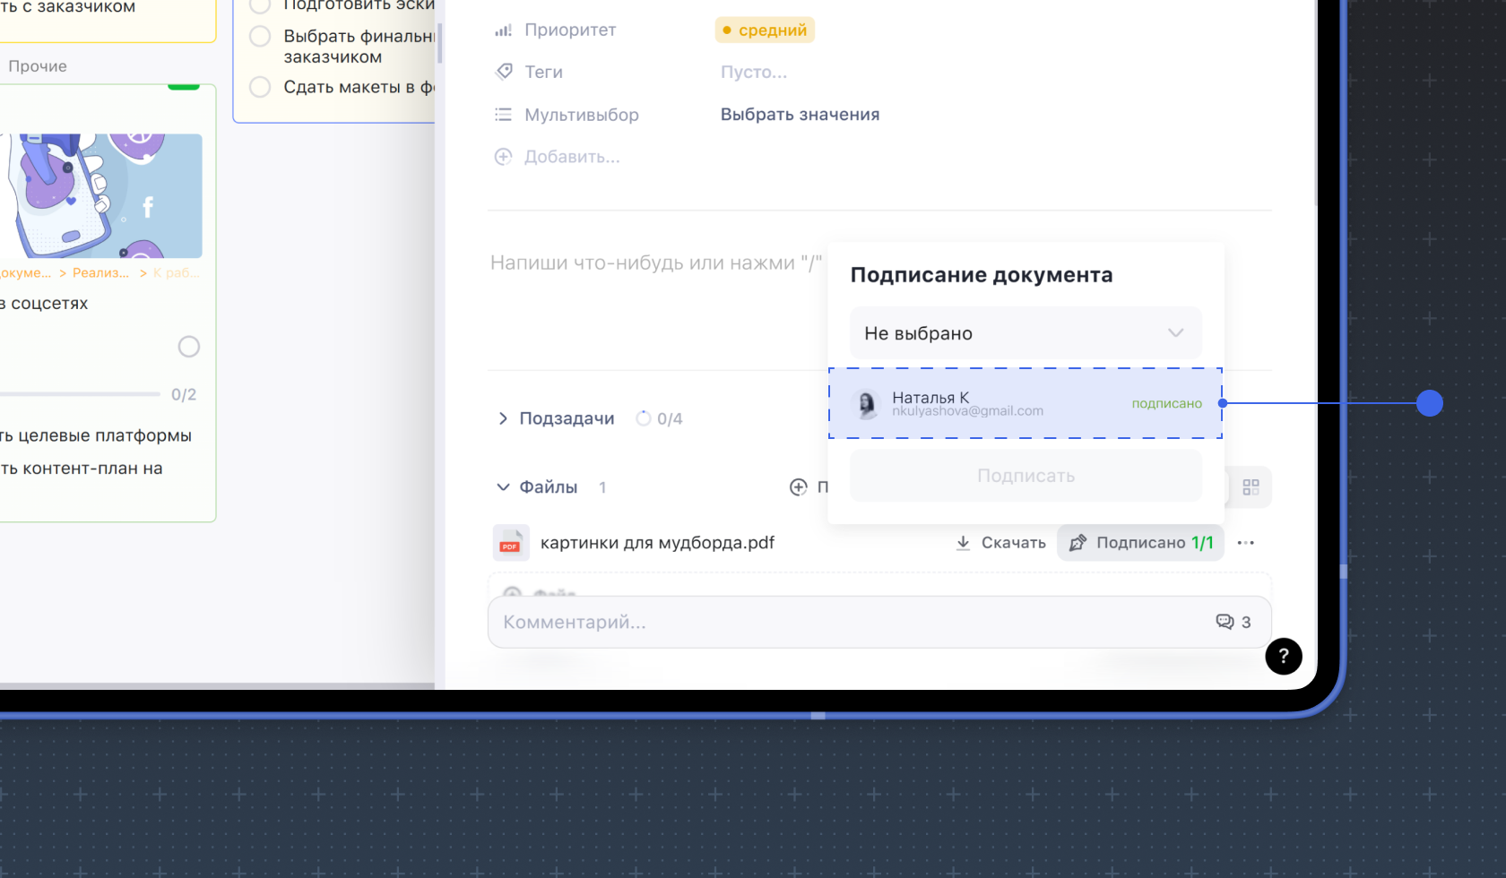
Task: Click the PDF file type icon
Action: pyautogui.click(x=510, y=543)
